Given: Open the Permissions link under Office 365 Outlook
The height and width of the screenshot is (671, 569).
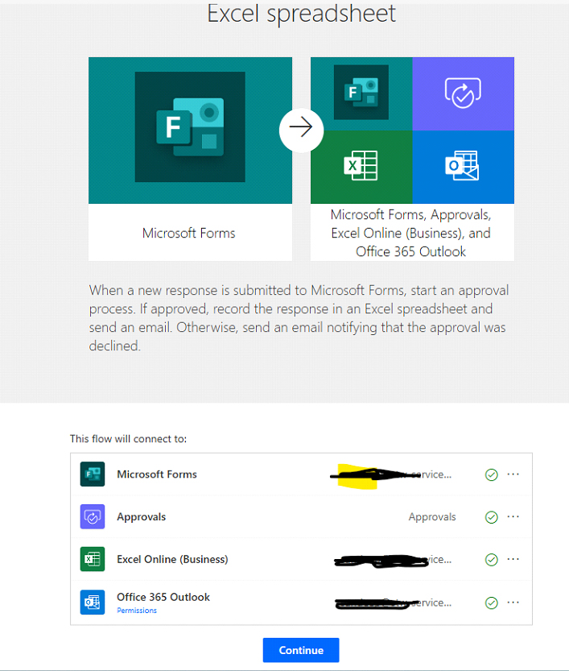Looking at the screenshot, I should [x=137, y=611].
